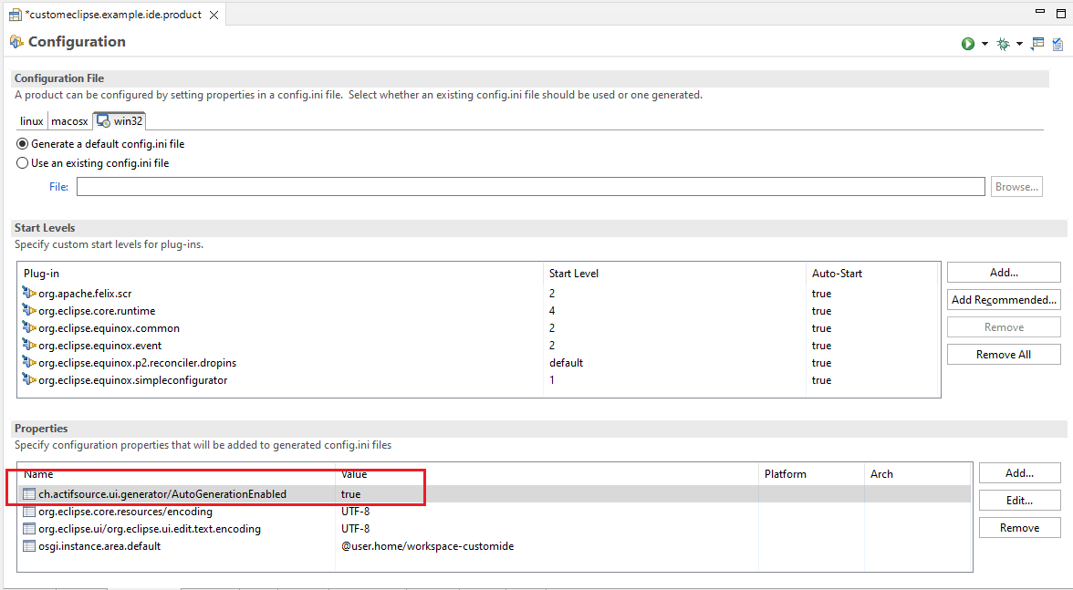Click Edit button in Properties section
This screenshot has height=590, width=1073.
[x=1019, y=501]
